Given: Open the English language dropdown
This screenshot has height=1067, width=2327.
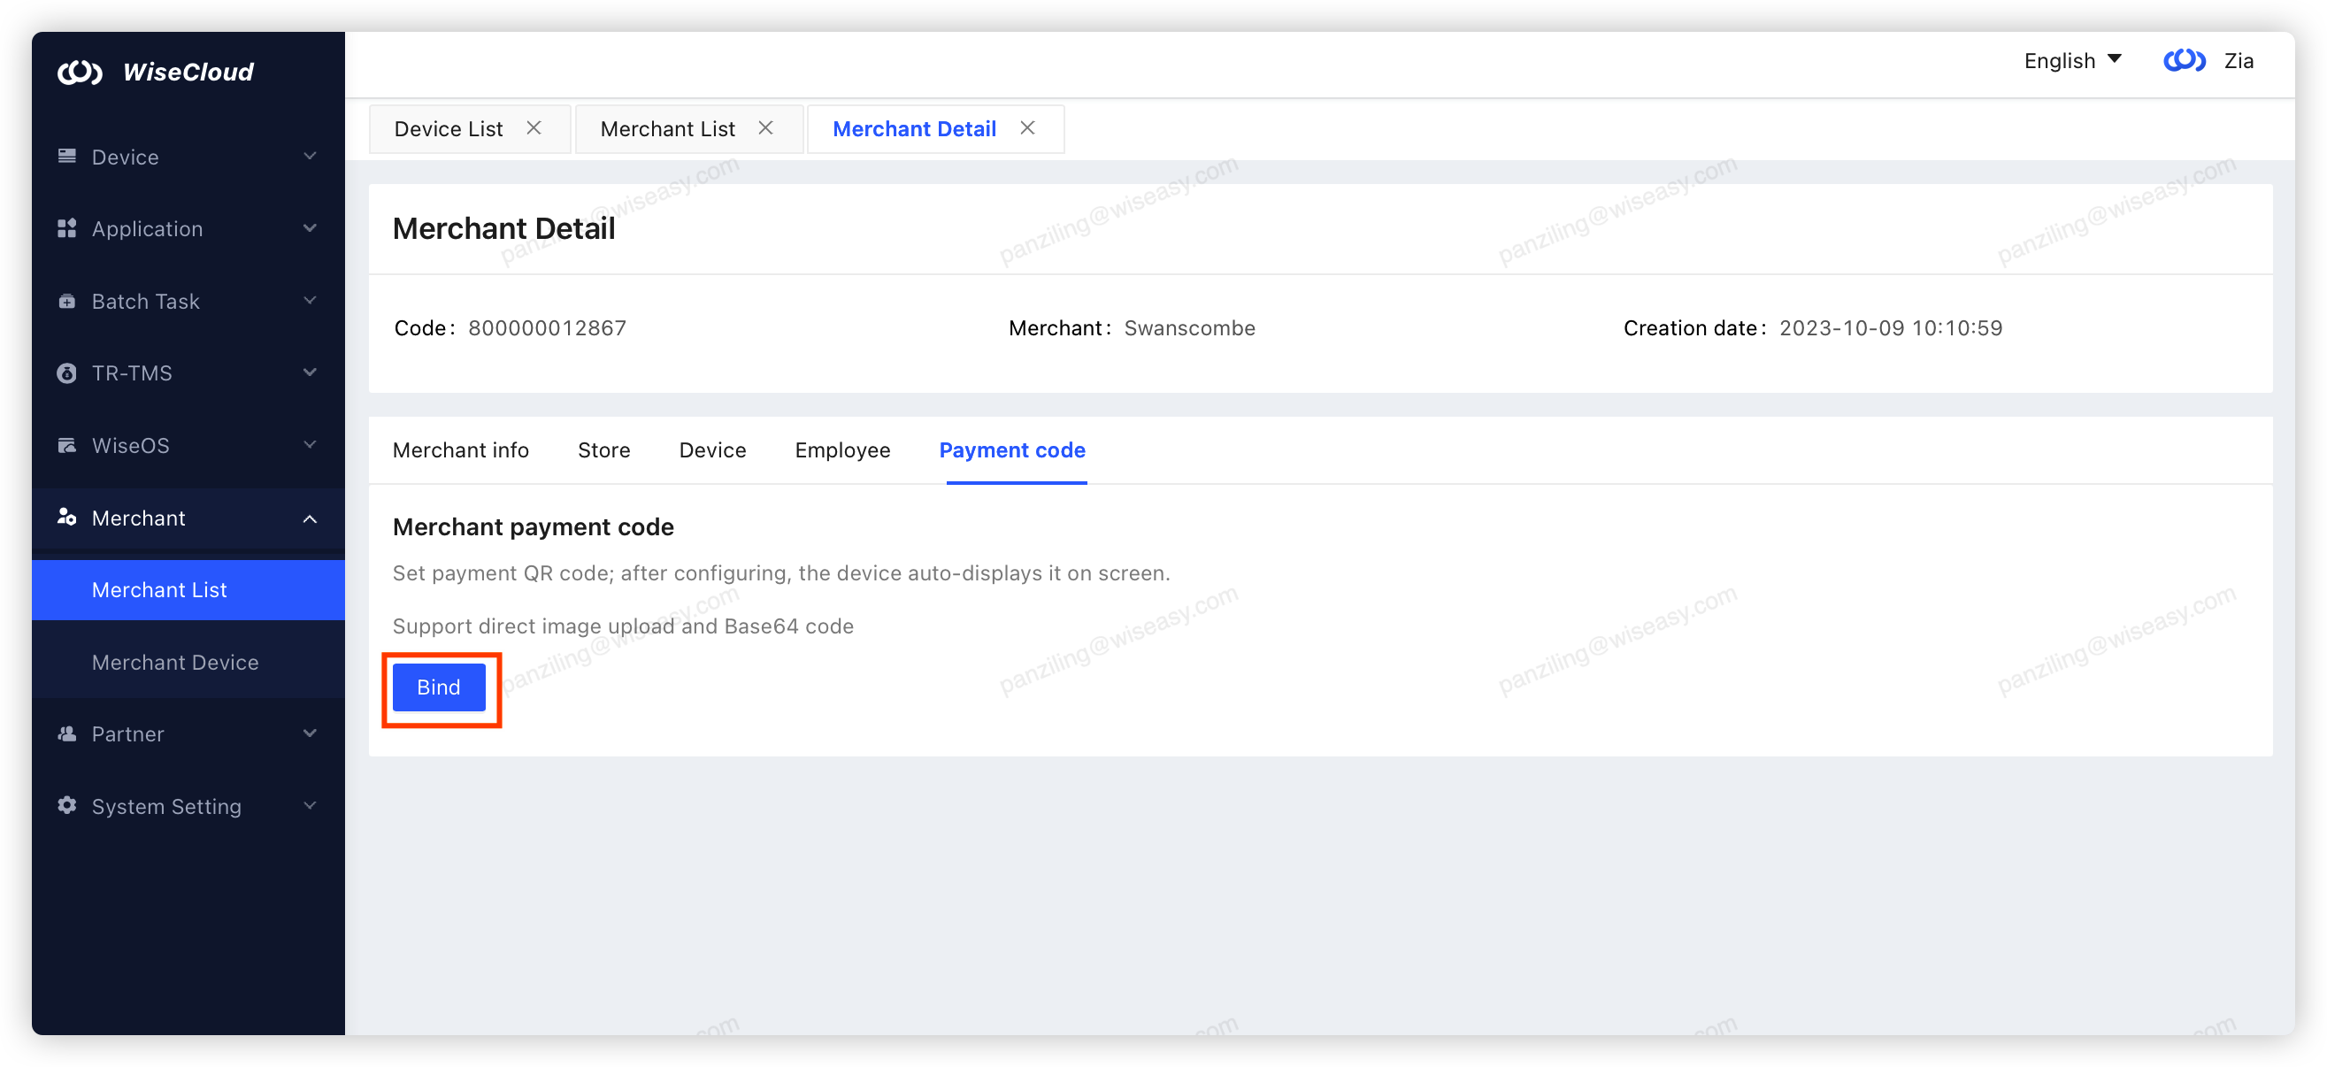Looking at the screenshot, I should pos(2072,60).
